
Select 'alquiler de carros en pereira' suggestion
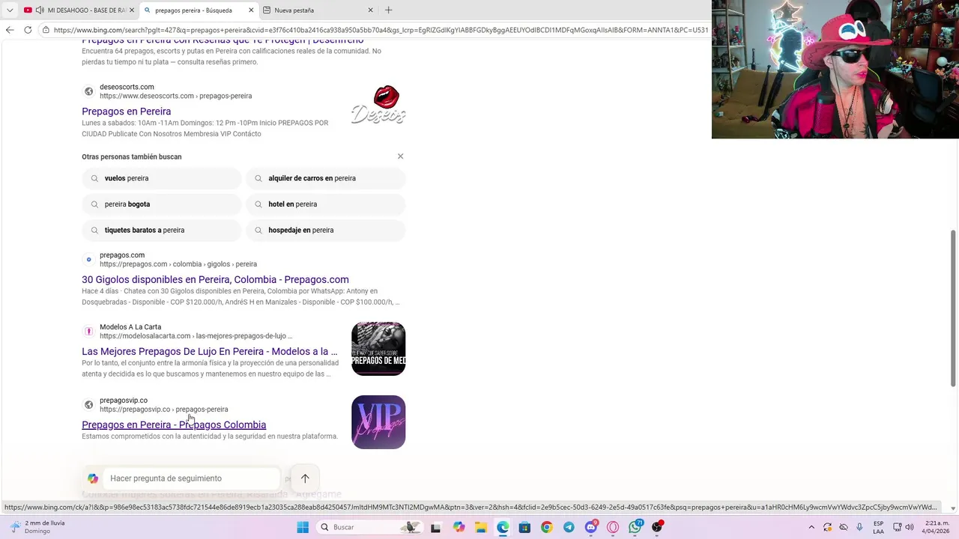pyautogui.click(x=325, y=178)
